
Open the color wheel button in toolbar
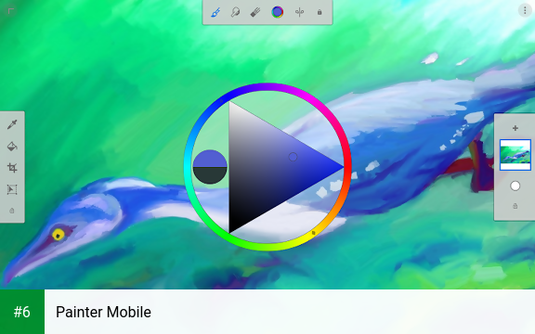(278, 12)
